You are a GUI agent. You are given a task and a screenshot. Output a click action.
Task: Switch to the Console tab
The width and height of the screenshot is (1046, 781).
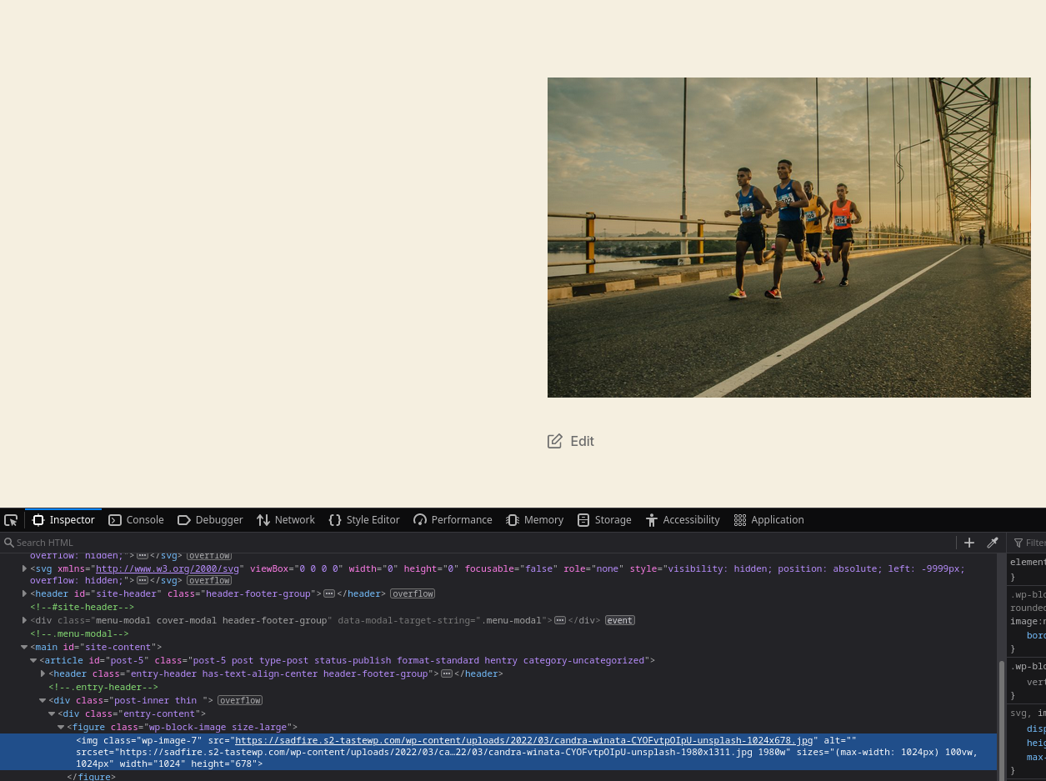(x=137, y=520)
